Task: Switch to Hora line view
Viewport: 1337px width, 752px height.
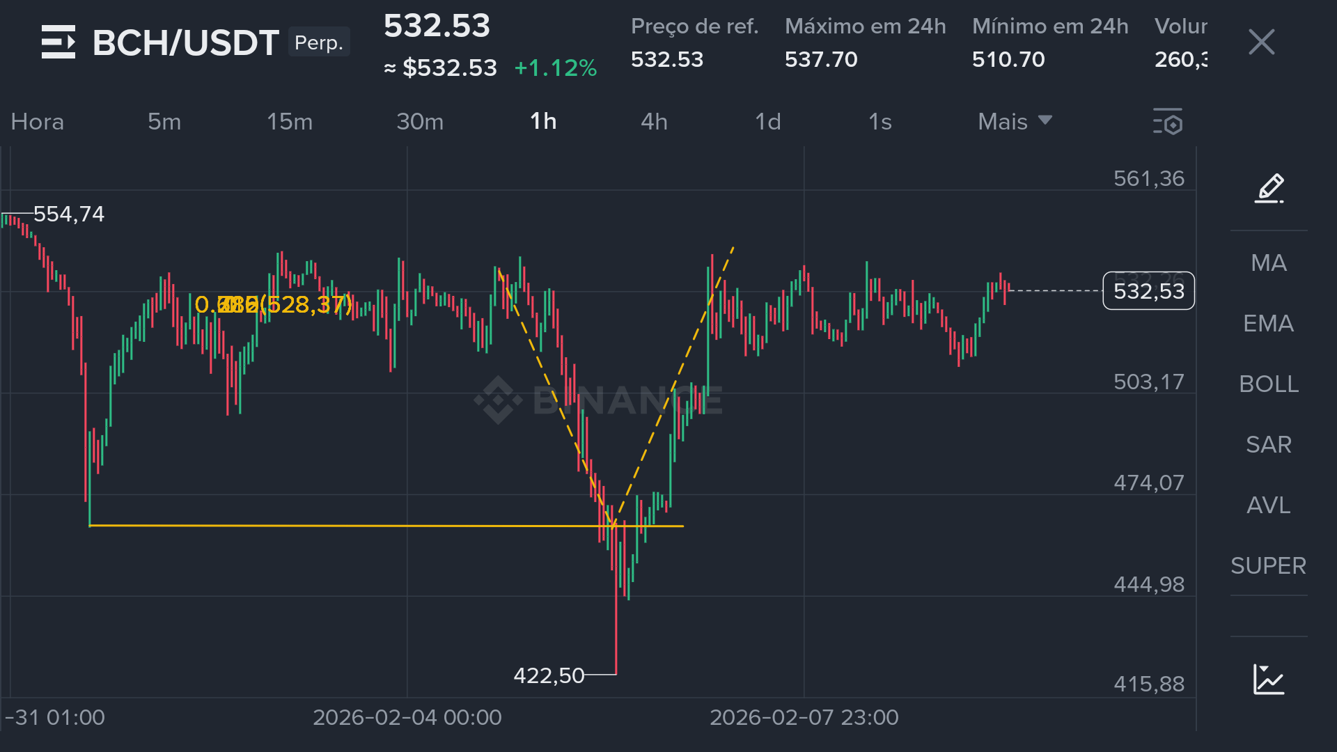Action: point(38,122)
